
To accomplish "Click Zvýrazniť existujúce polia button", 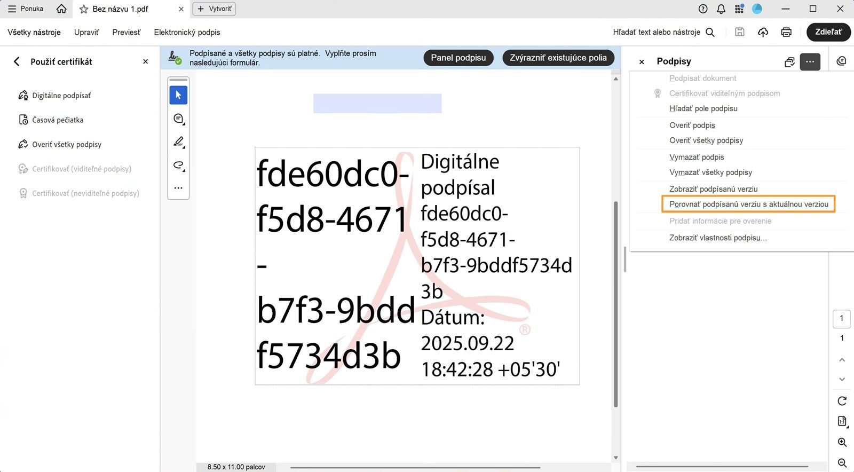I will point(558,58).
